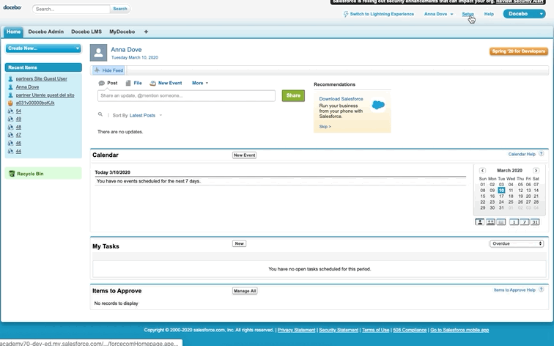
Task: Go to next month in mini calendar
Action: point(536,170)
